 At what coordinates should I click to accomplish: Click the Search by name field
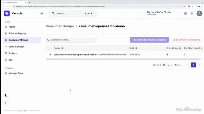pyautogui.click(x=71, y=40)
